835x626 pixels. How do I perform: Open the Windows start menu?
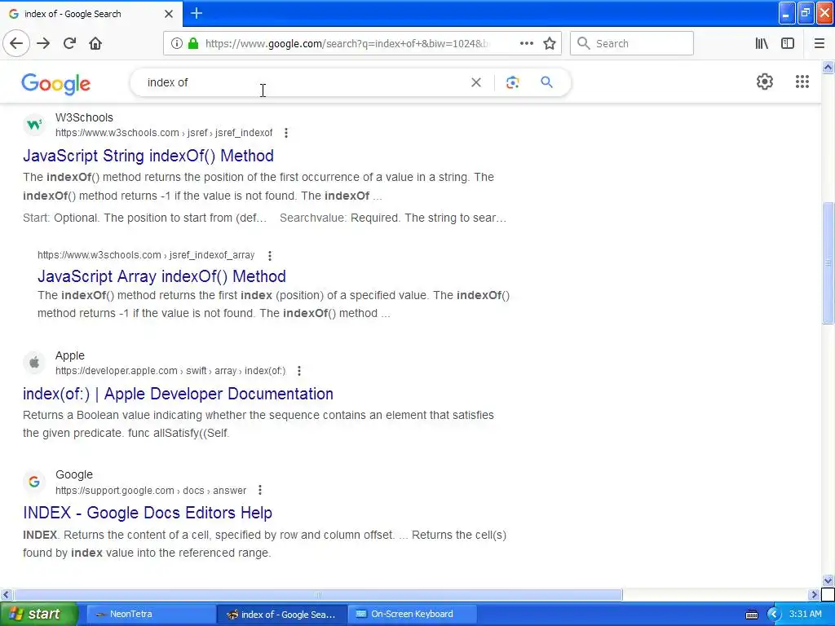[x=38, y=614]
